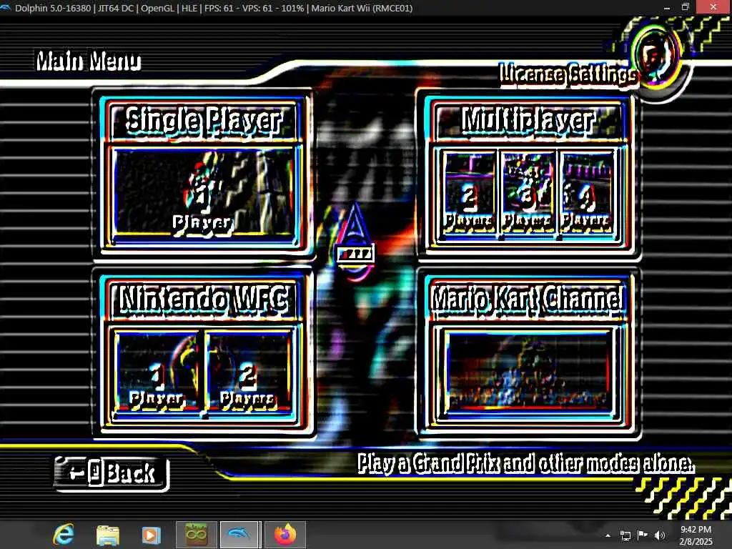Image resolution: width=732 pixels, height=549 pixels.
Task: Restore down the Dolphin window
Action: tap(686, 7)
